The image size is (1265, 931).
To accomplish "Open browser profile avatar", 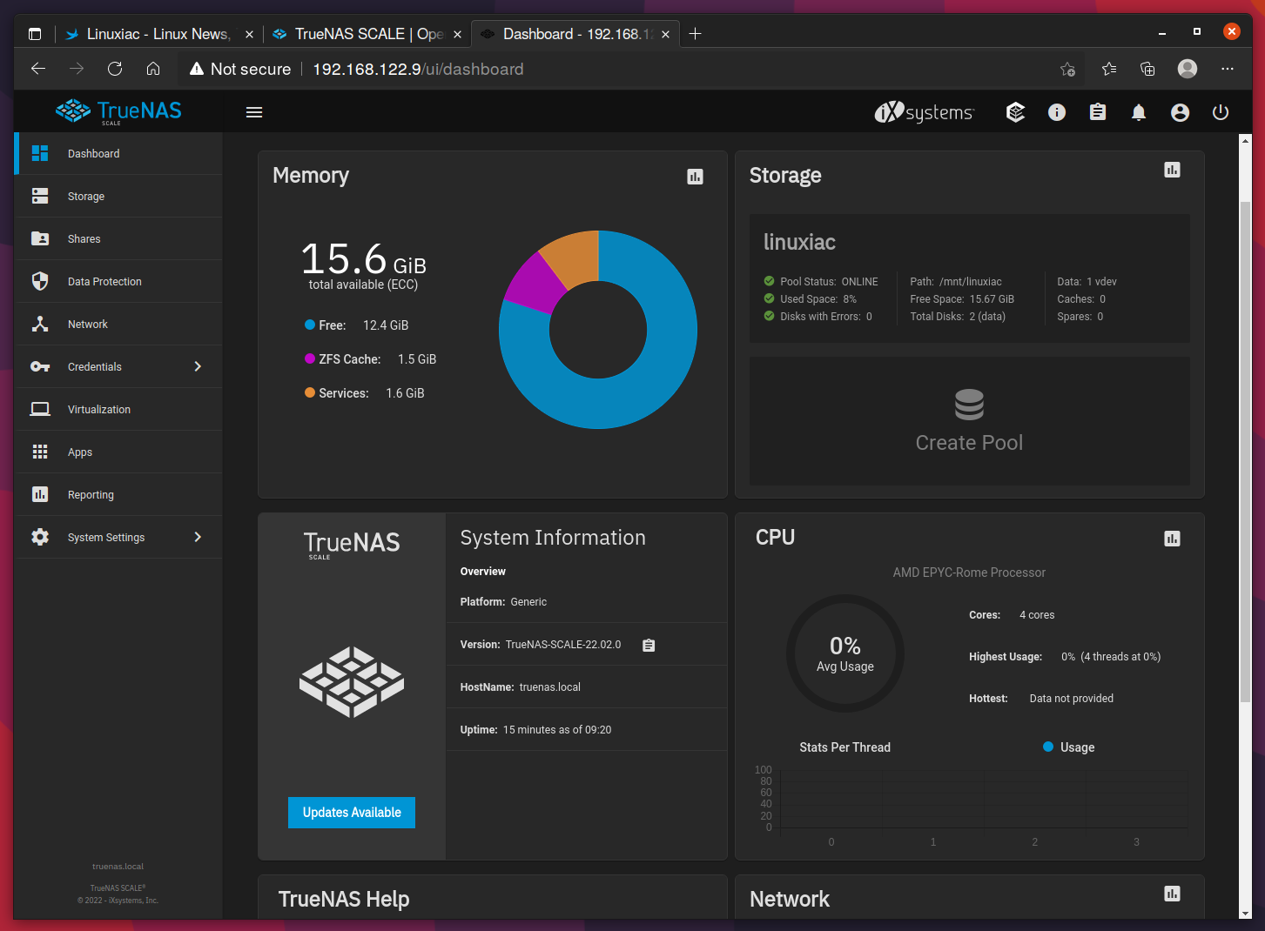I will click(1188, 69).
